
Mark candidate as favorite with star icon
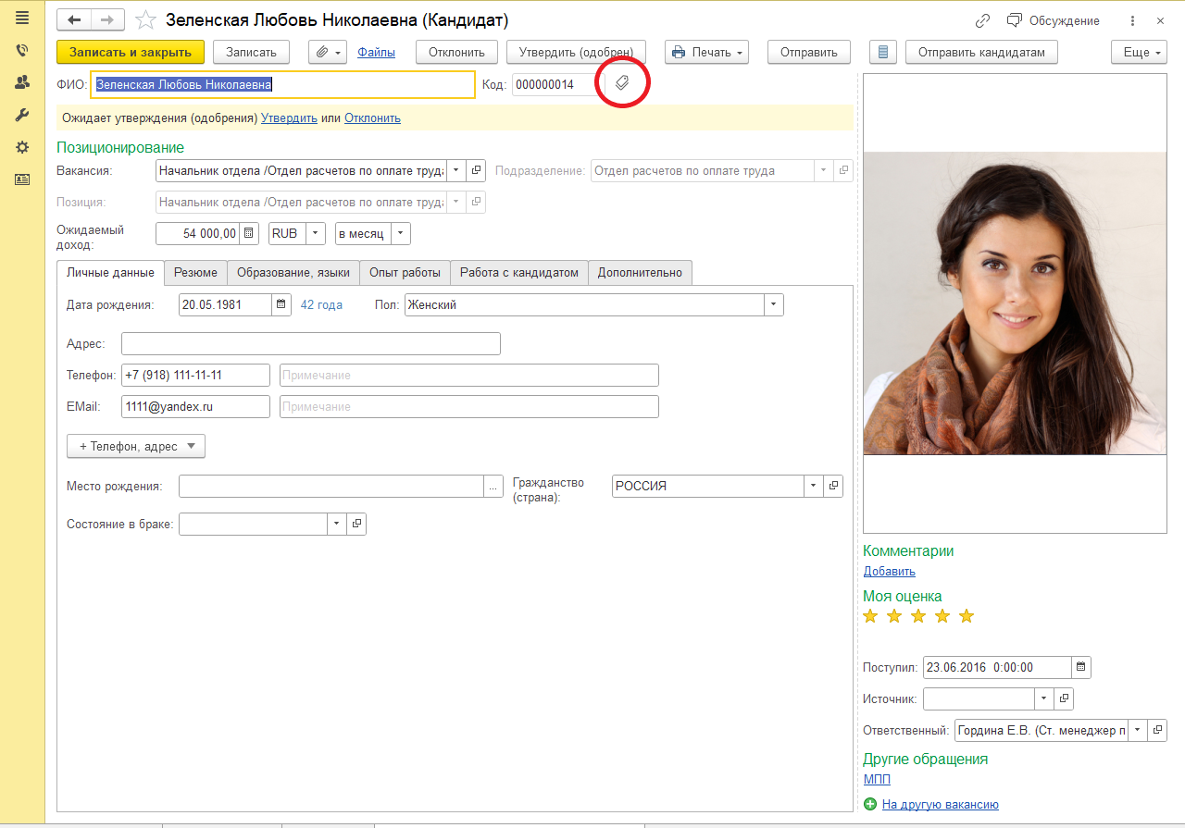click(145, 20)
